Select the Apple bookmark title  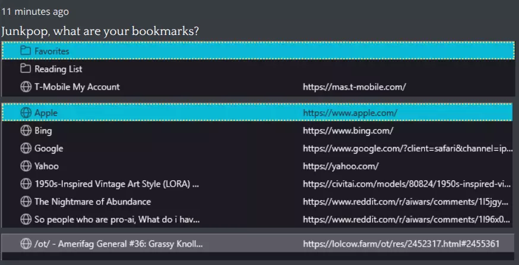click(x=46, y=113)
